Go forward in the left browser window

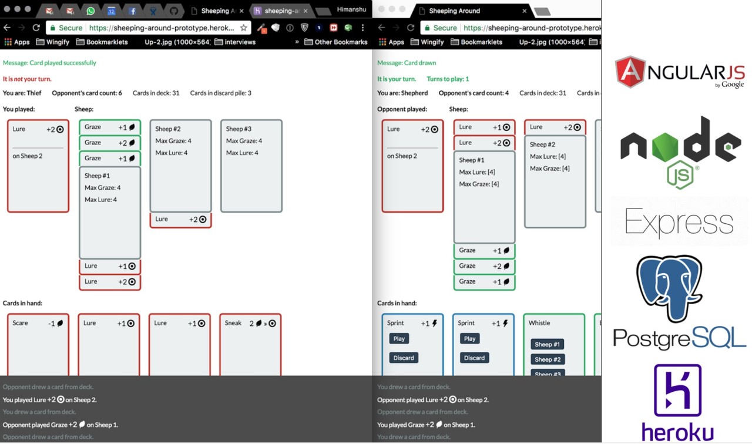pyautogui.click(x=21, y=28)
